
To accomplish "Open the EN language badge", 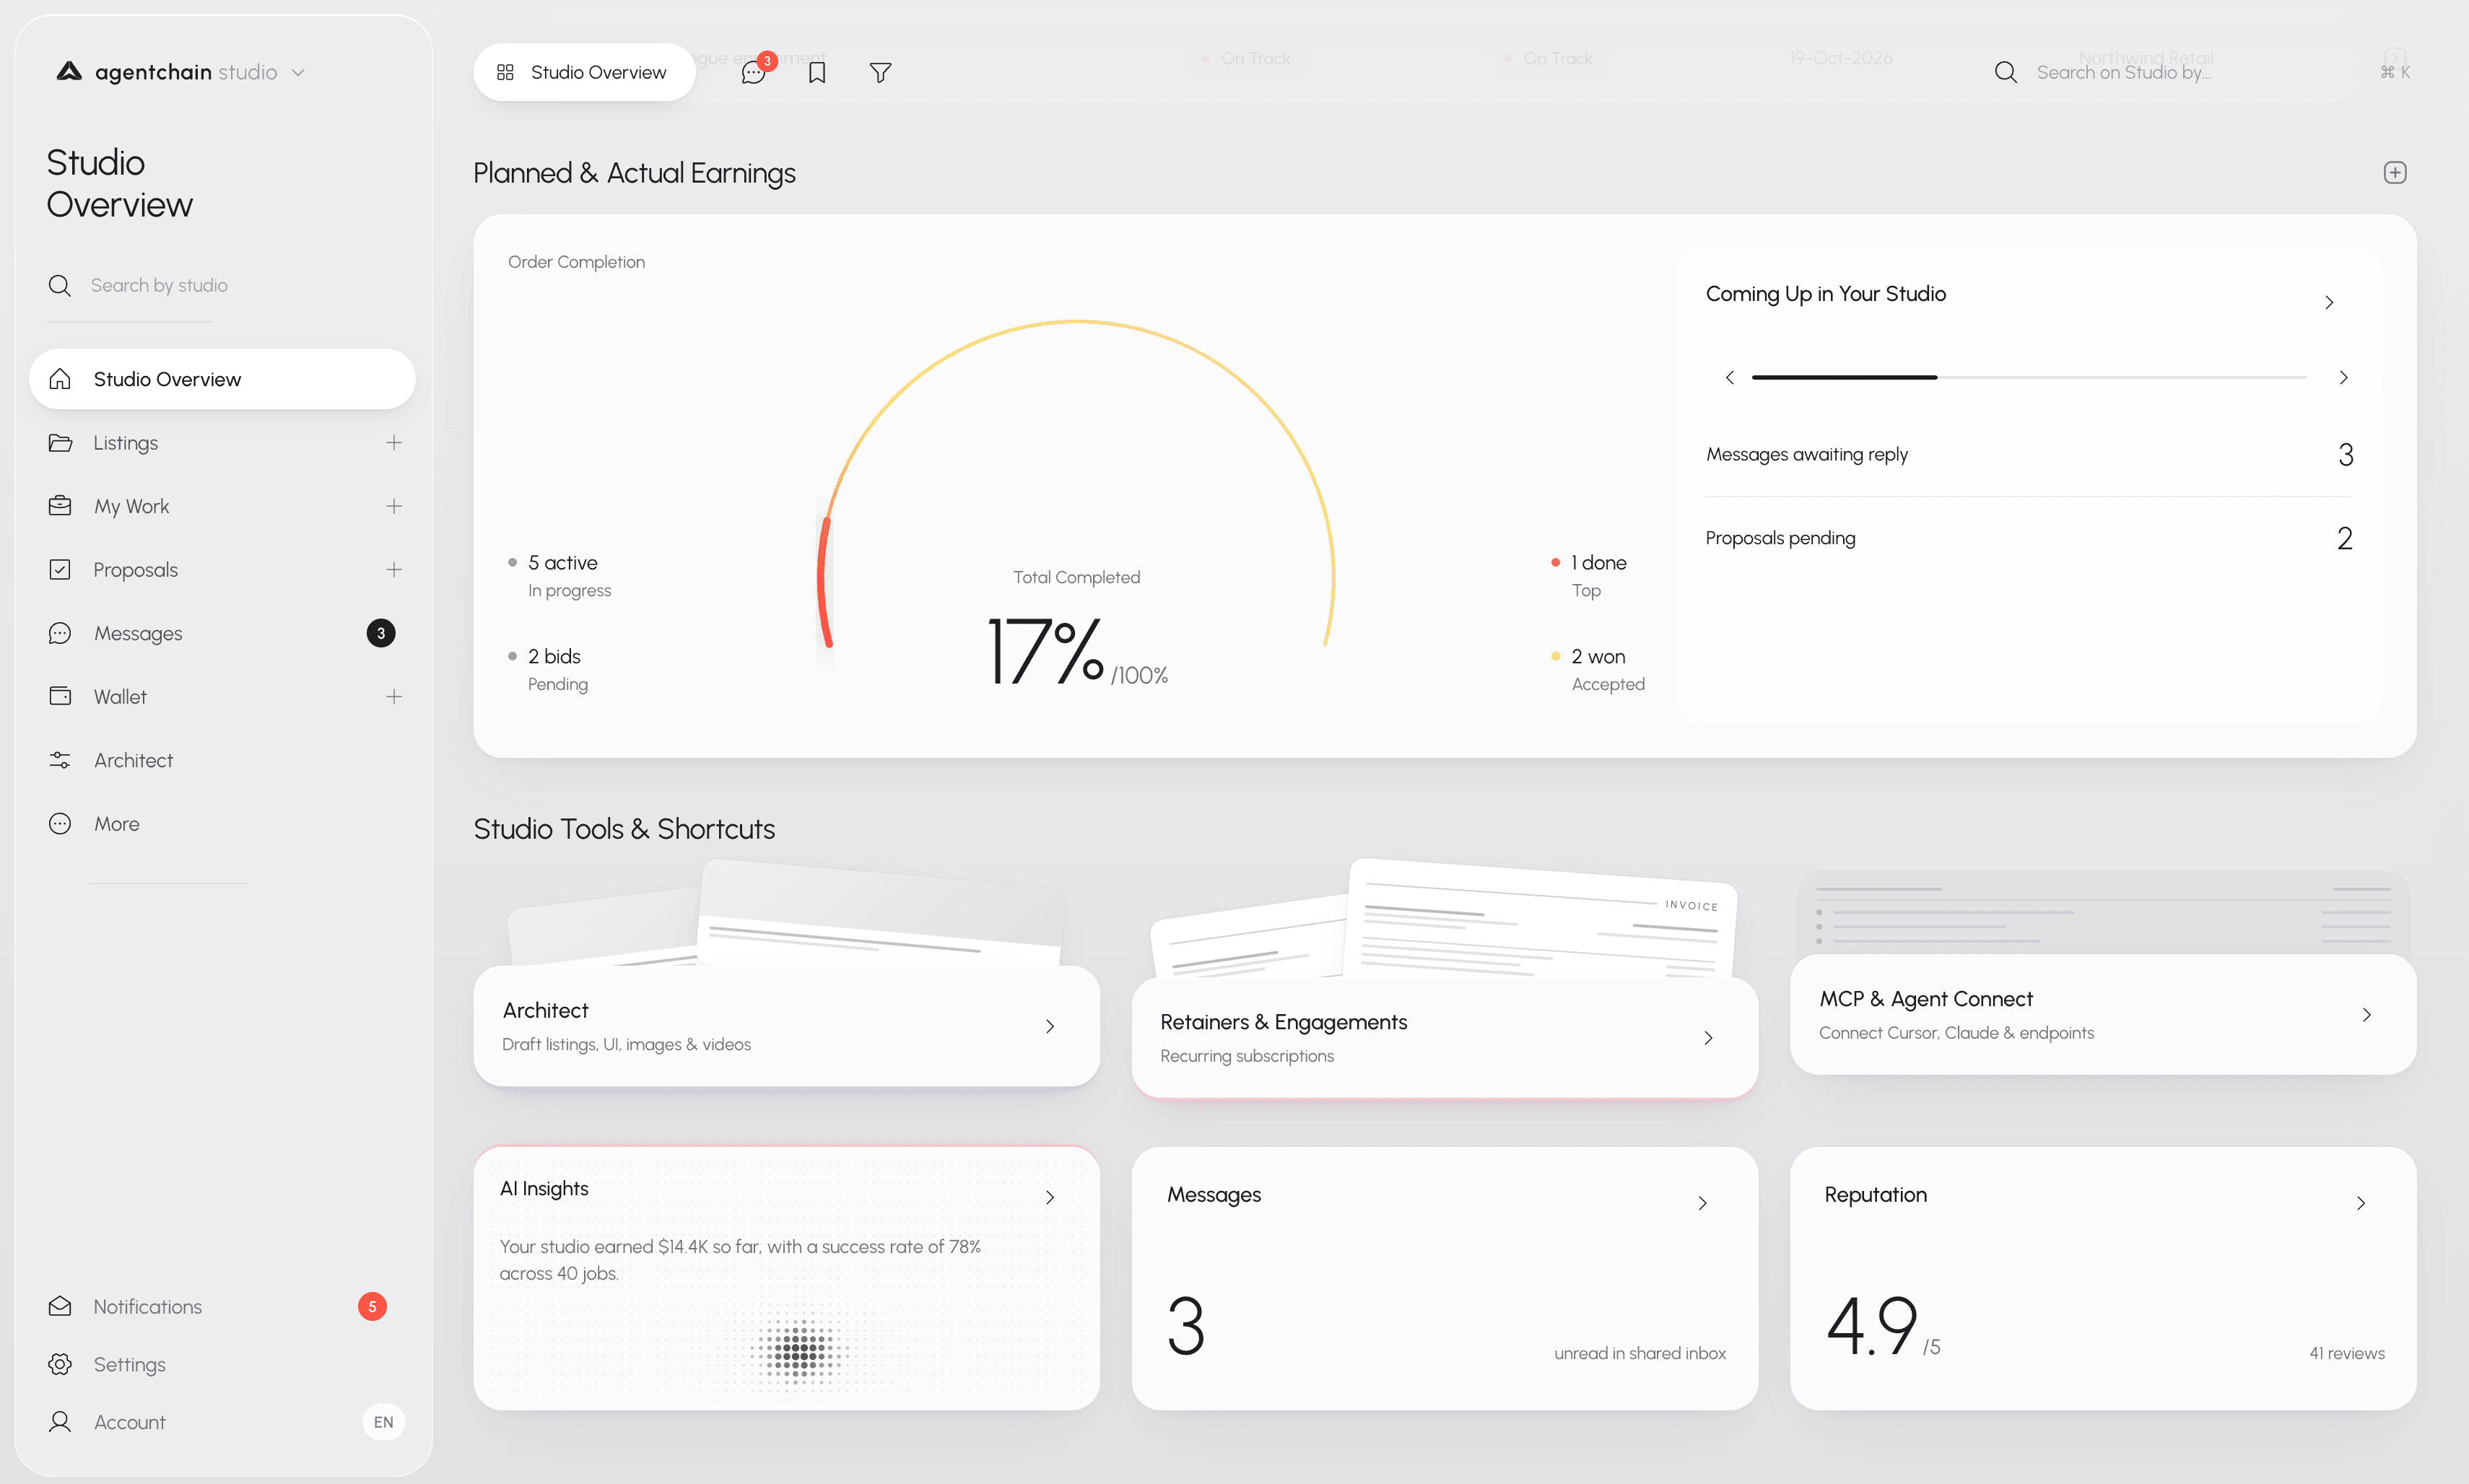I will [x=383, y=1422].
